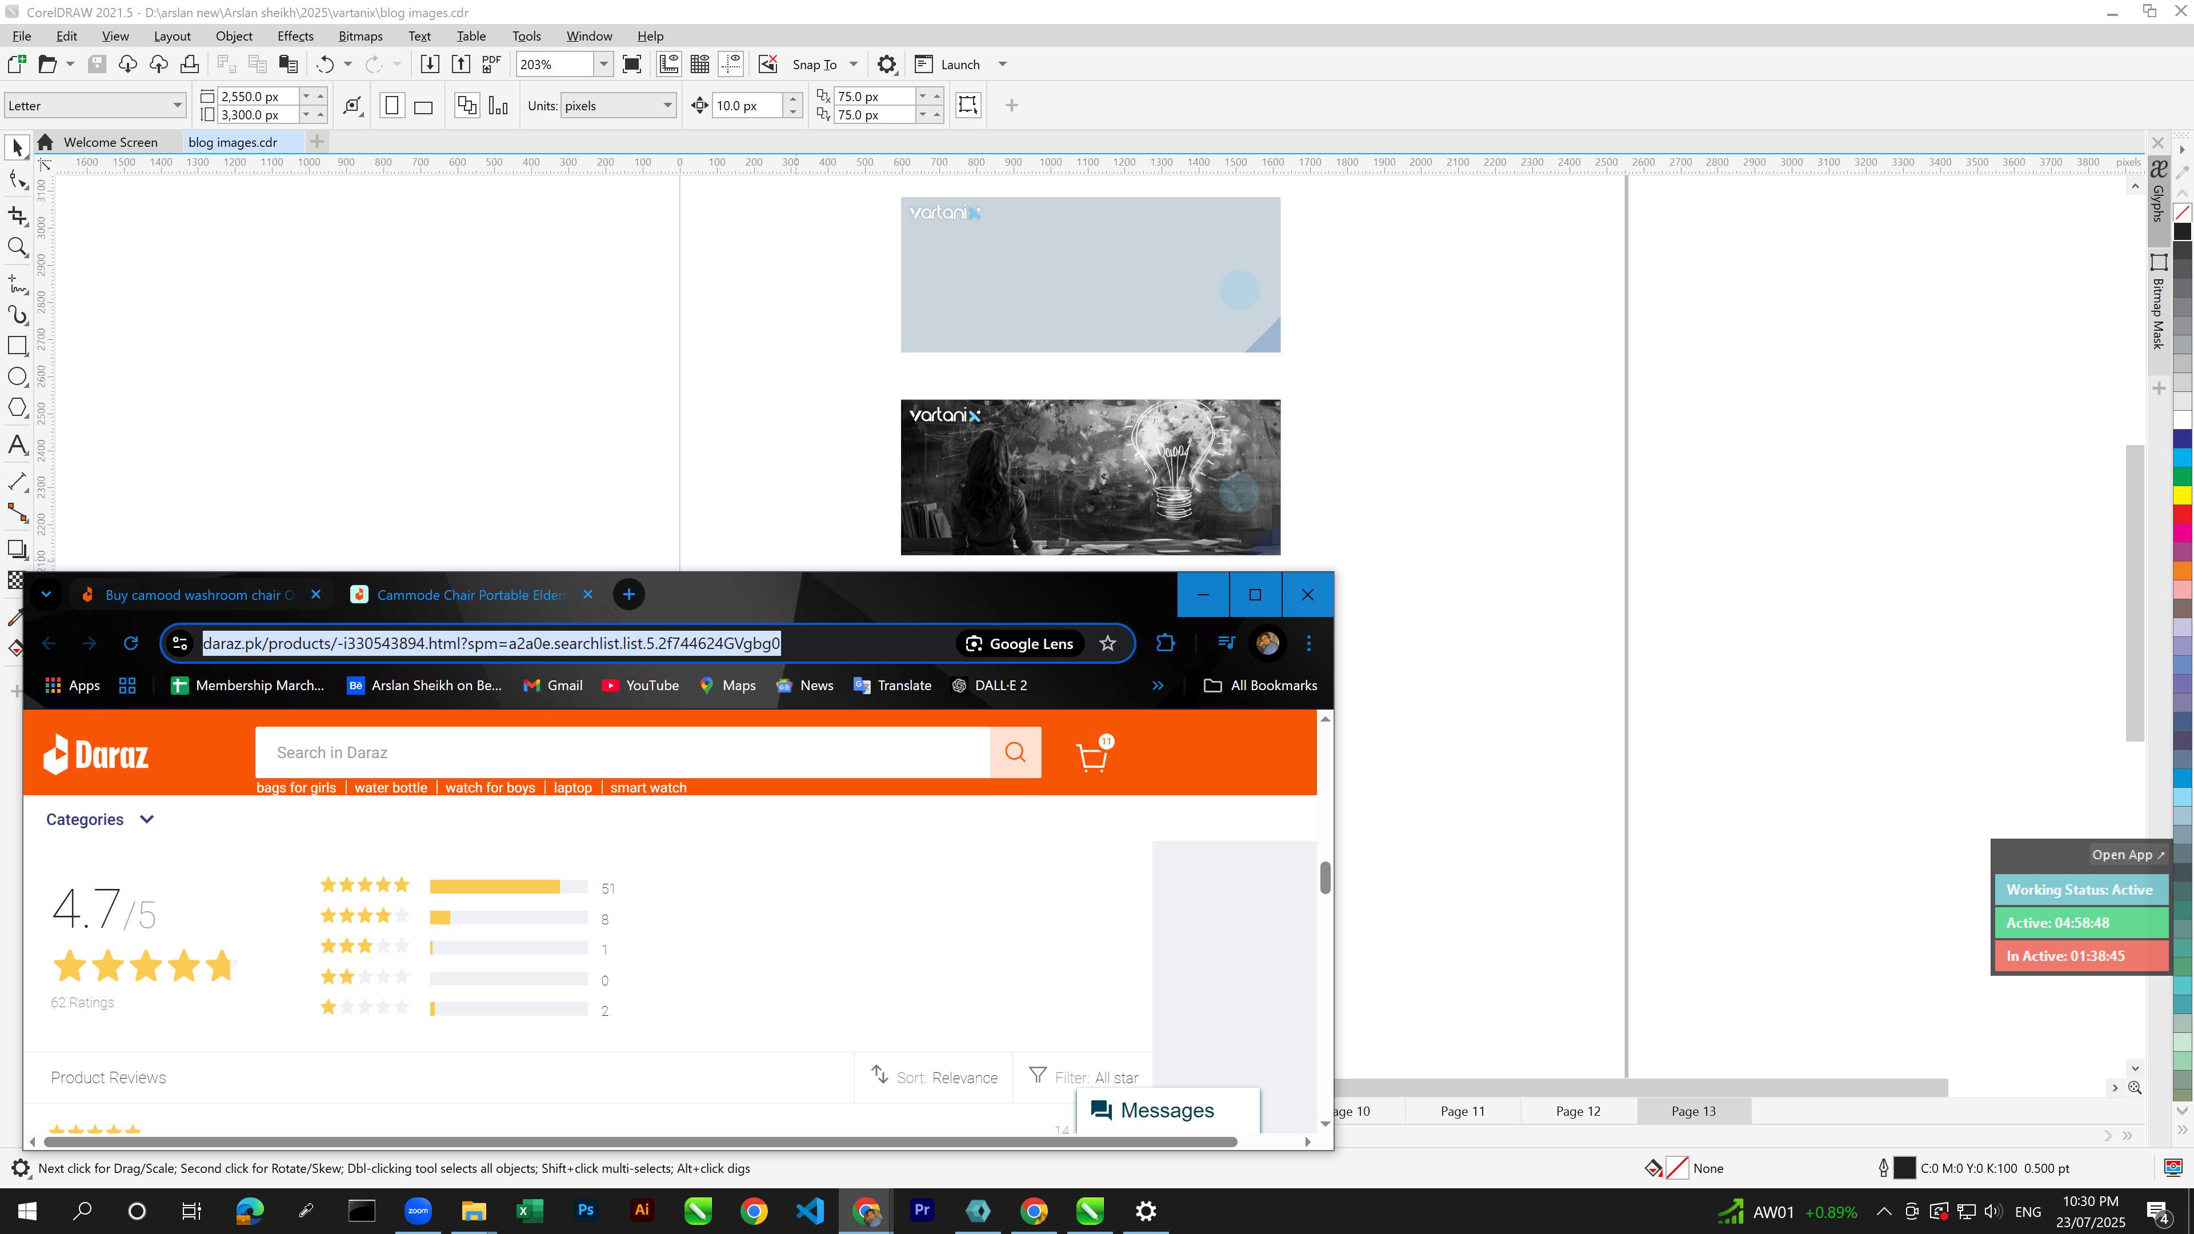The height and width of the screenshot is (1234, 2194).
Task: Expand the Snap To dropdown
Action: pos(854,65)
